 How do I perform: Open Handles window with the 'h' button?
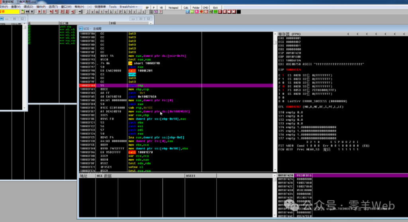[111, 12]
